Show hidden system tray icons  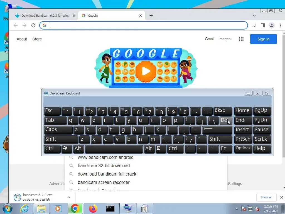(237, 209)
